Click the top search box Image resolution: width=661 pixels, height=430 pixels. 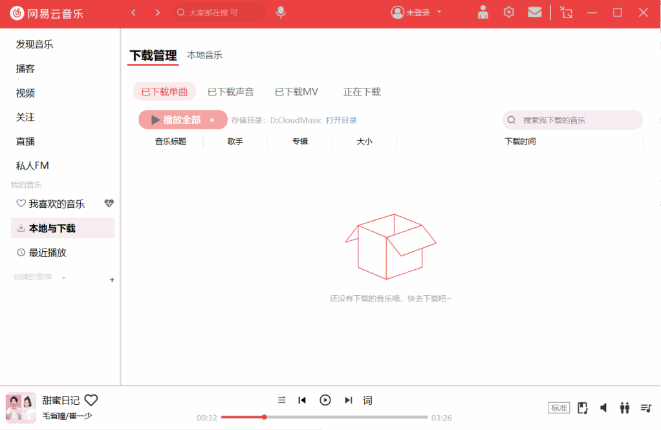tap(219, 13)
